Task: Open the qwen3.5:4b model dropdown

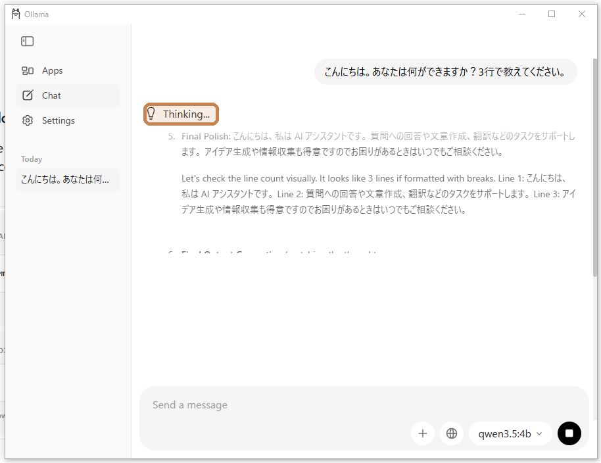Action: pyautogui.click(x=510, y=433)
